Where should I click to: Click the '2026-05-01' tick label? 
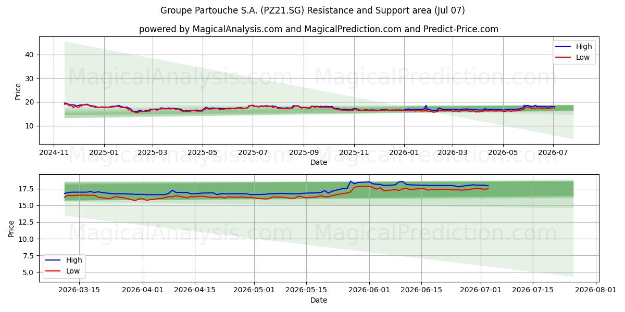tap(254, 290)
